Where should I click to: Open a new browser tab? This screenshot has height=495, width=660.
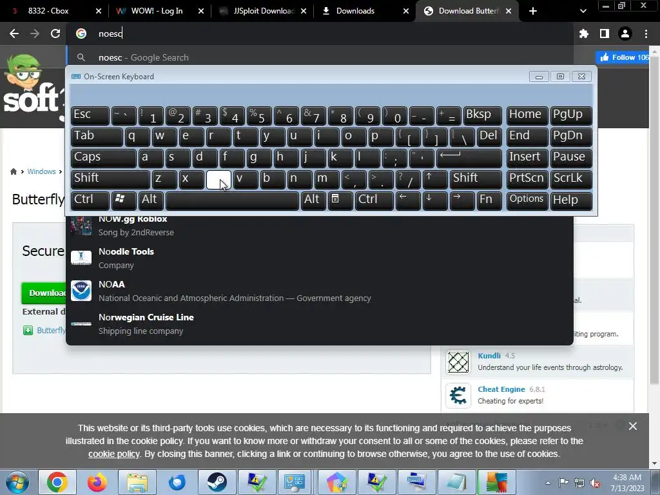tap(533, 11)
